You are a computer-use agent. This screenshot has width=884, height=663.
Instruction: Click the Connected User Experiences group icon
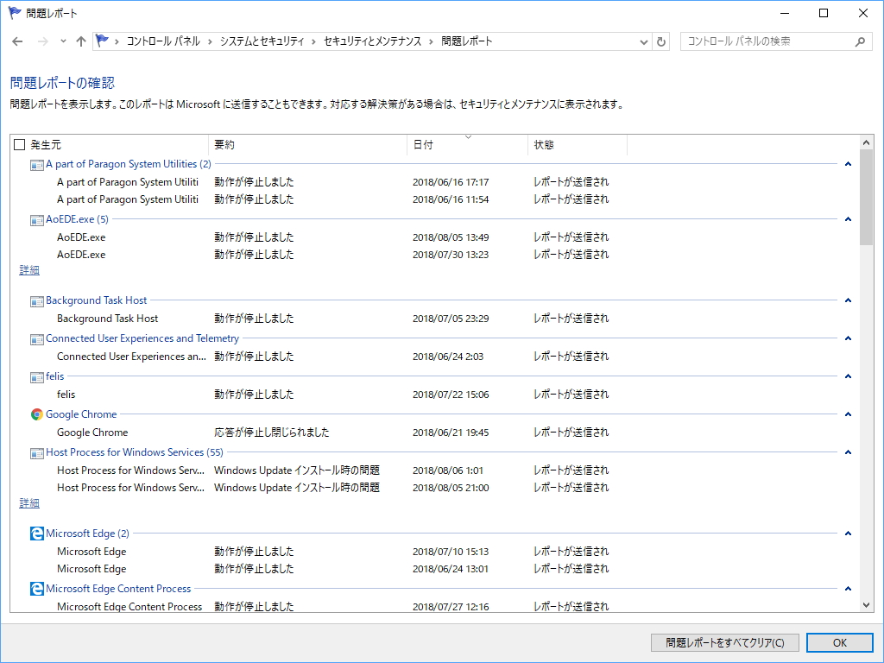[36, 338]
